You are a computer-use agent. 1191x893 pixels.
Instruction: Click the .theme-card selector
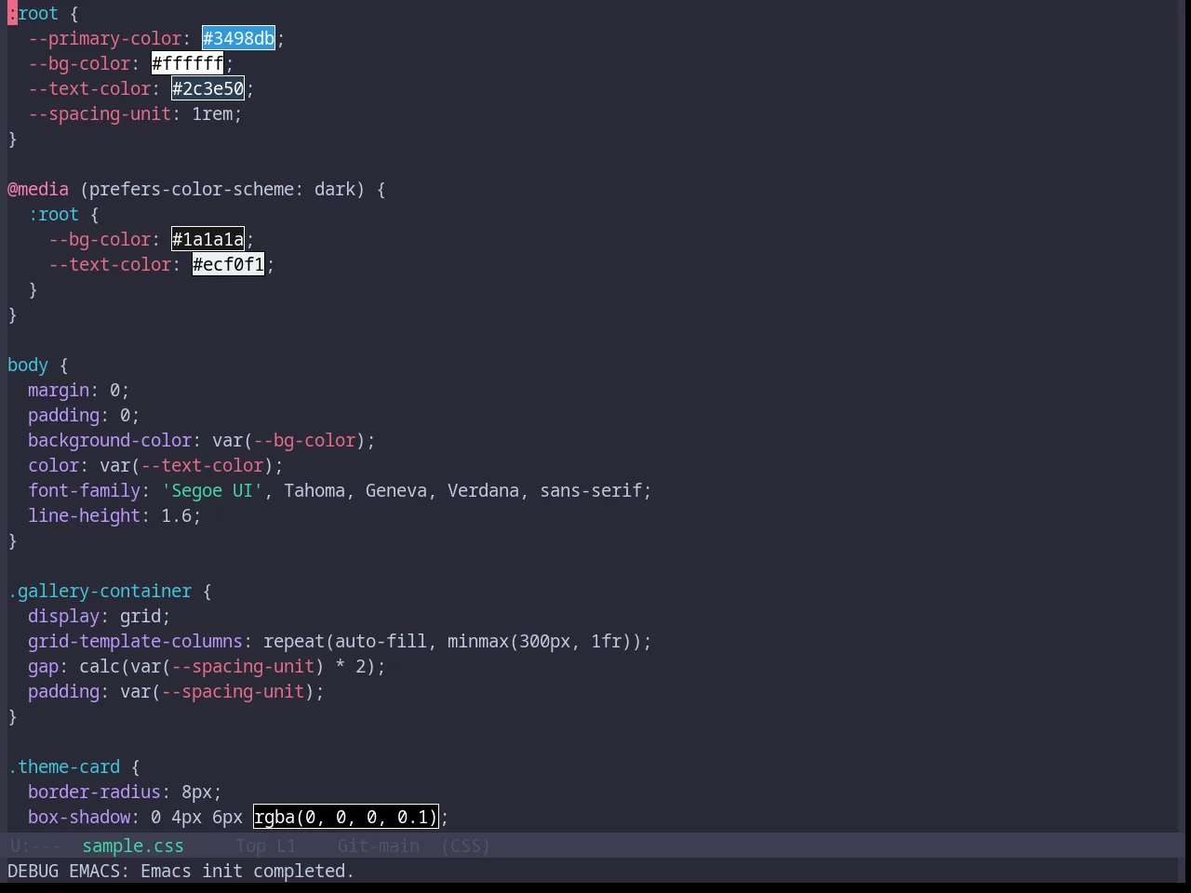(63, 766)
